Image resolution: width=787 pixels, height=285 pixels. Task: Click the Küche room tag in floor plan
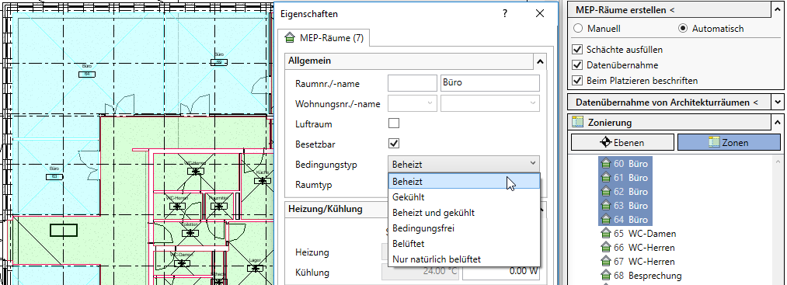(x=262, y=180)
